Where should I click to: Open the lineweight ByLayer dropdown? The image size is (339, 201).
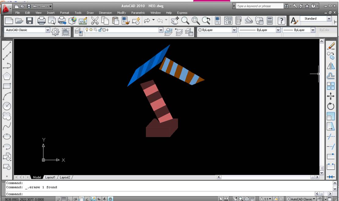(313, 30)
